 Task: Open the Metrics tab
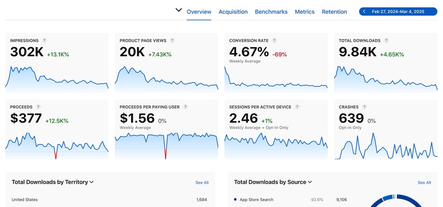coord(305,12)
